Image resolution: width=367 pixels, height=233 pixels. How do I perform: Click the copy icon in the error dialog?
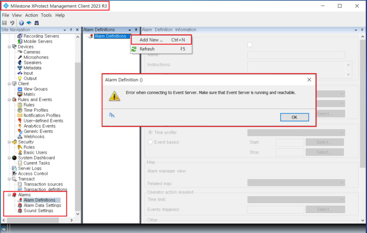coord(112,115)
